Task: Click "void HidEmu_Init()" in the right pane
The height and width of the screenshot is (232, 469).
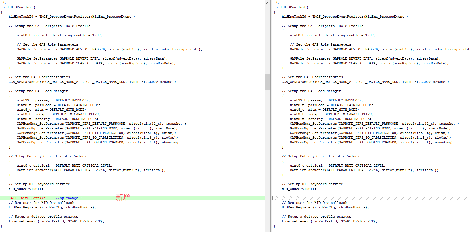Action: 292,7
